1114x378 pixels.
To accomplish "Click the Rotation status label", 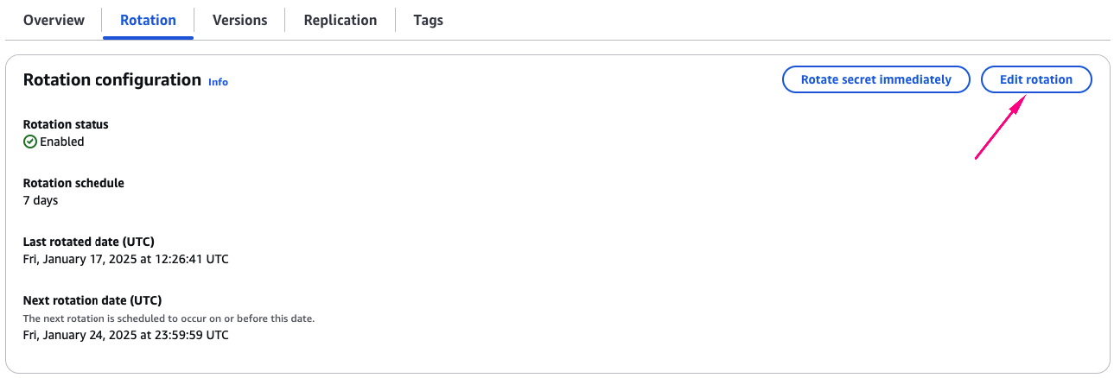I will pyautogui.click(x=66, y=124).
